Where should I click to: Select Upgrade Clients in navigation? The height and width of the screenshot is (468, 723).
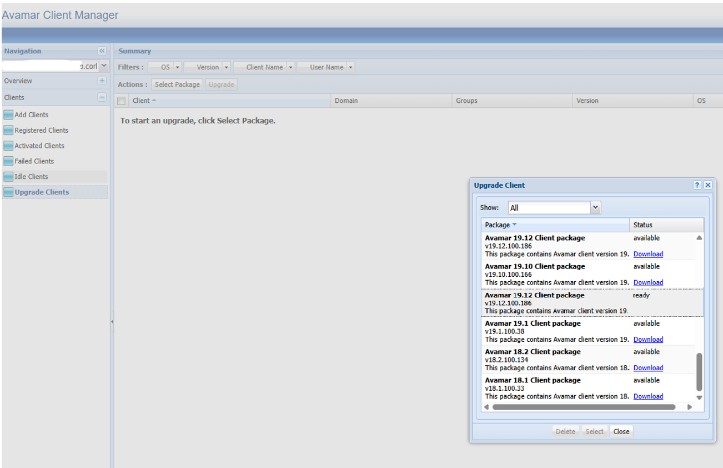42,192
